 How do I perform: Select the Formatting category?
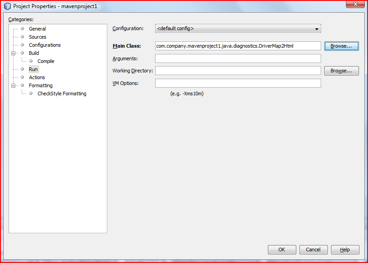(x=41, y=85)
